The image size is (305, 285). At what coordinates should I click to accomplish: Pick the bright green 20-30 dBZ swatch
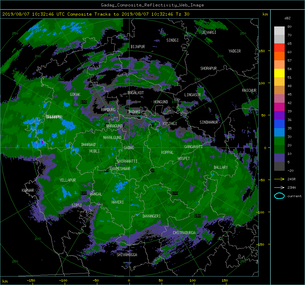(x=279, y=141)
